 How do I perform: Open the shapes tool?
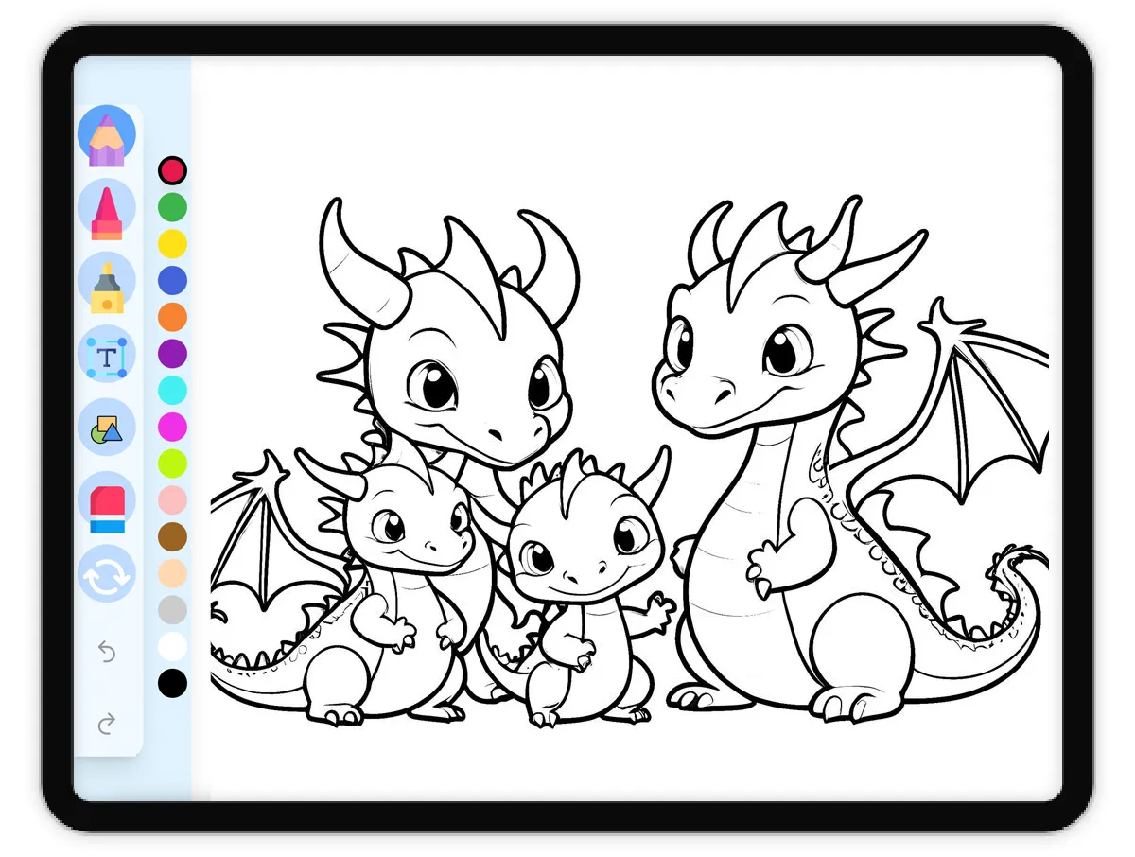(107, 428)
